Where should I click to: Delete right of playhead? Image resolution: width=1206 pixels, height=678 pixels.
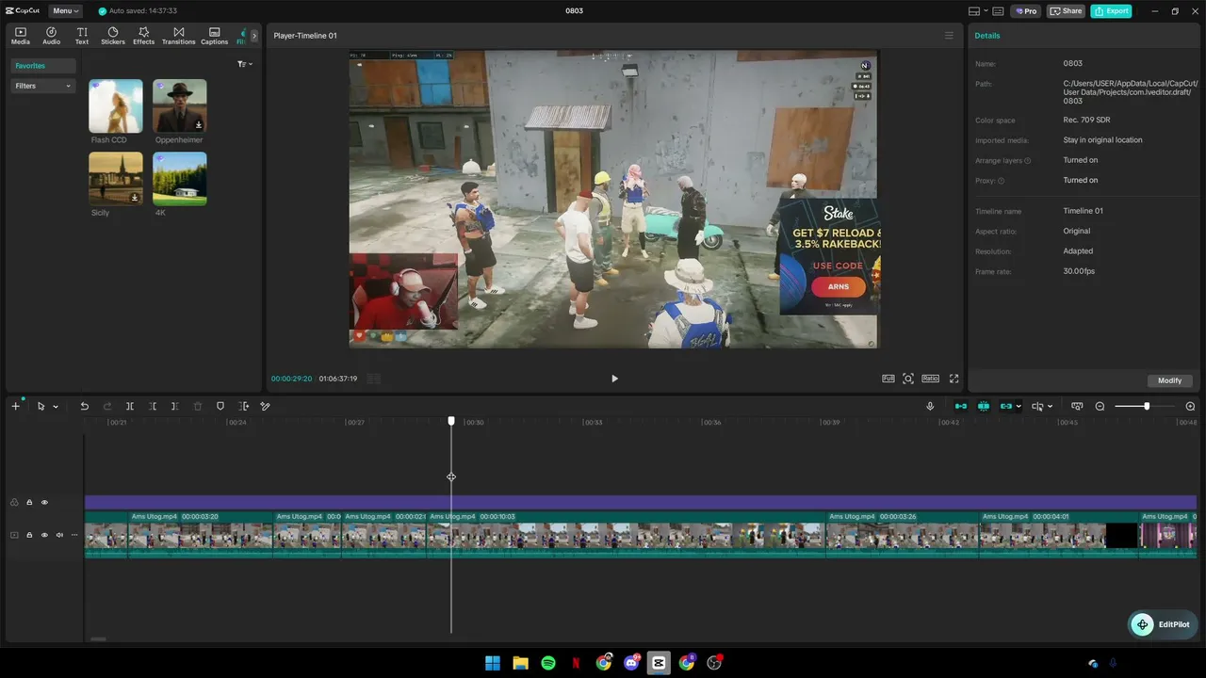175,407
